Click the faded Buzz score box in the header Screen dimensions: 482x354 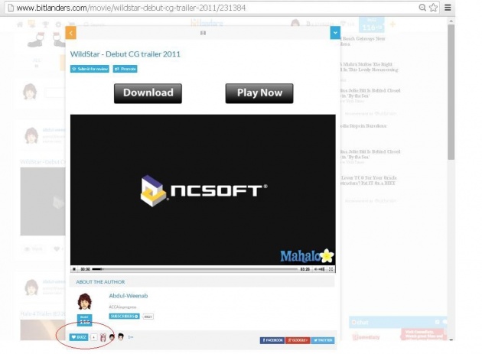(x=371, y=24)
